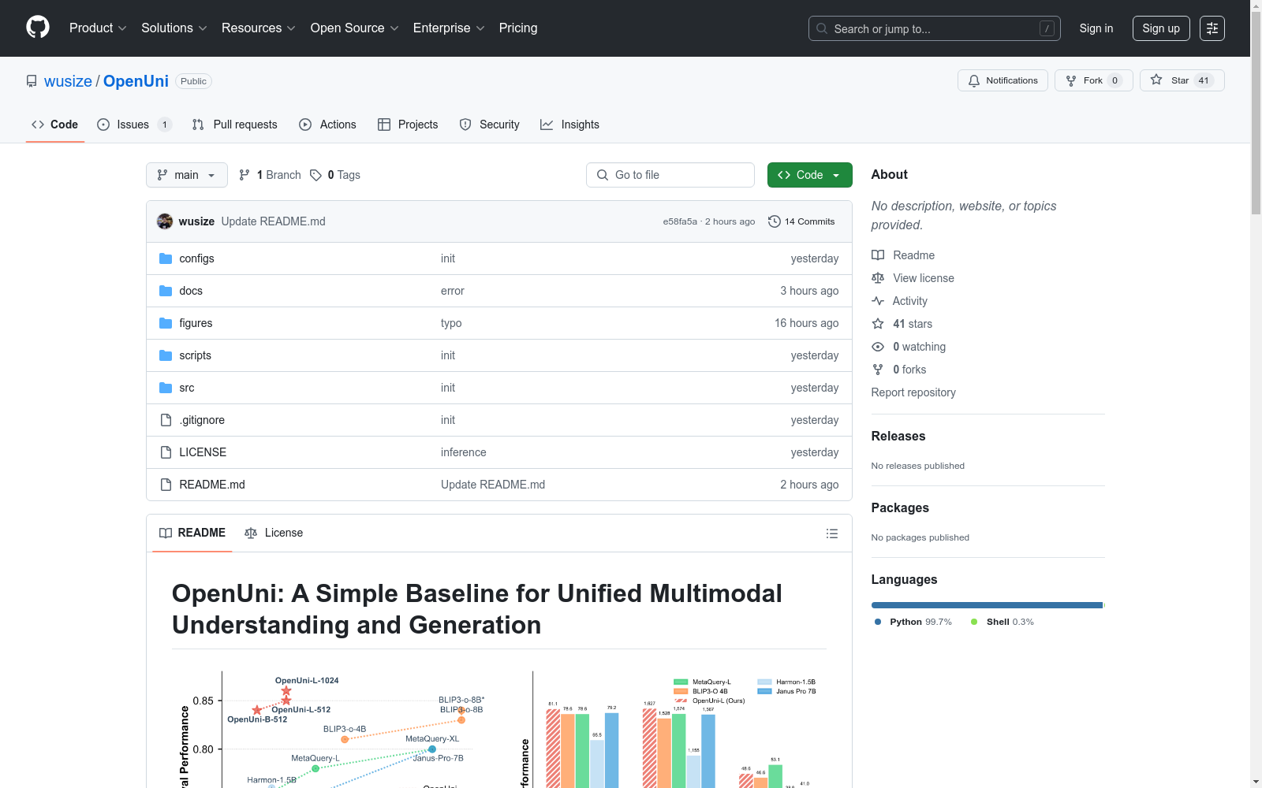The width and height of the screenshot is (1262, 788).
Task: Click the LICENSE file icon
Action: point(166,452)
